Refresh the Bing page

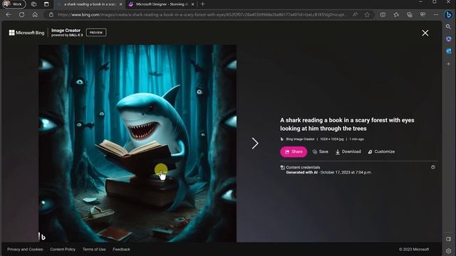pos(22,14)
